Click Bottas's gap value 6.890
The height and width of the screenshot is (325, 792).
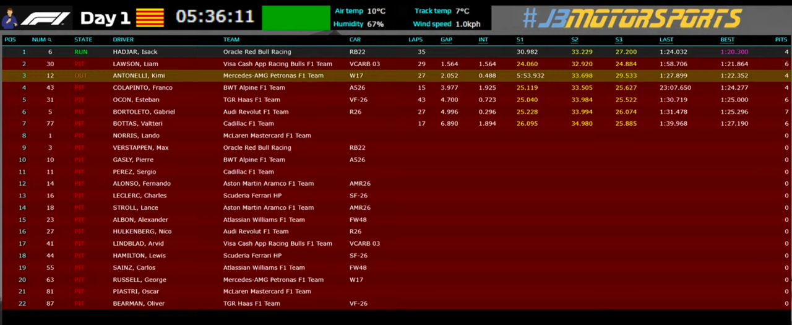[x=449, y=124]
